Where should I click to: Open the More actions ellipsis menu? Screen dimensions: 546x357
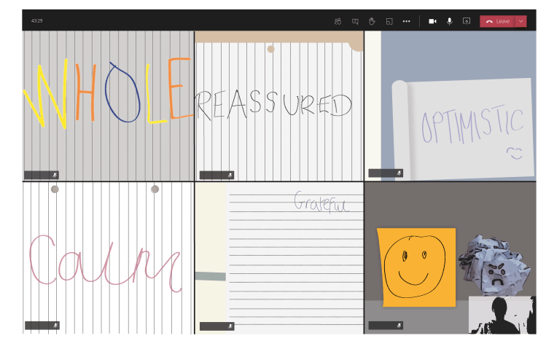pos(406,21)
